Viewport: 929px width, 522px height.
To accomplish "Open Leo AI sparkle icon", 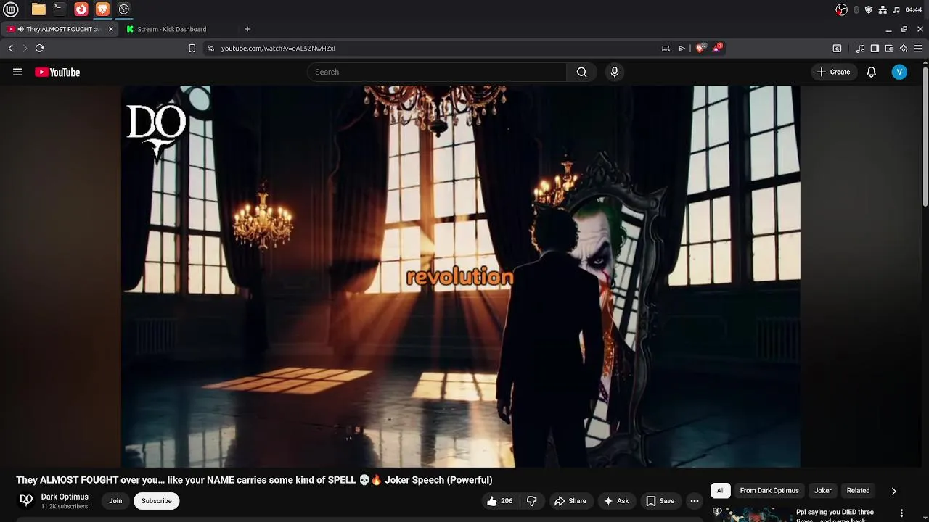I will [904, 49].
